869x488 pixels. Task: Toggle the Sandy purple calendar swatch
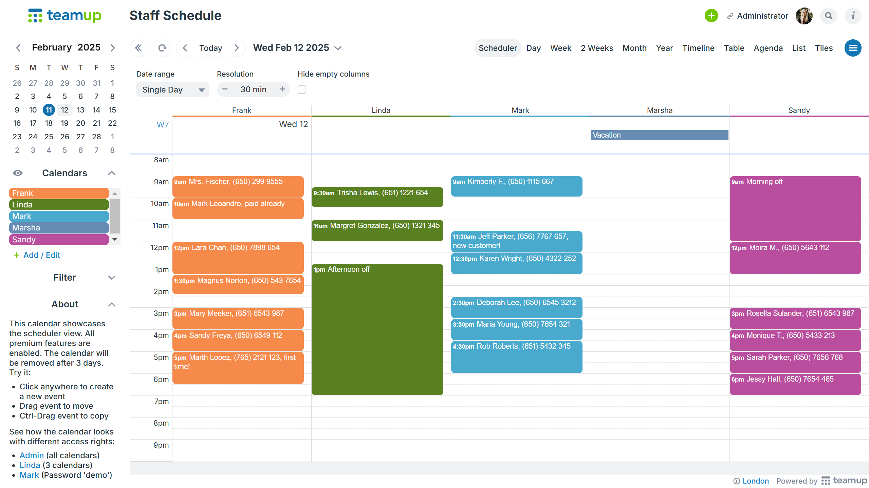pyautogui.click(x=59, y=240)
